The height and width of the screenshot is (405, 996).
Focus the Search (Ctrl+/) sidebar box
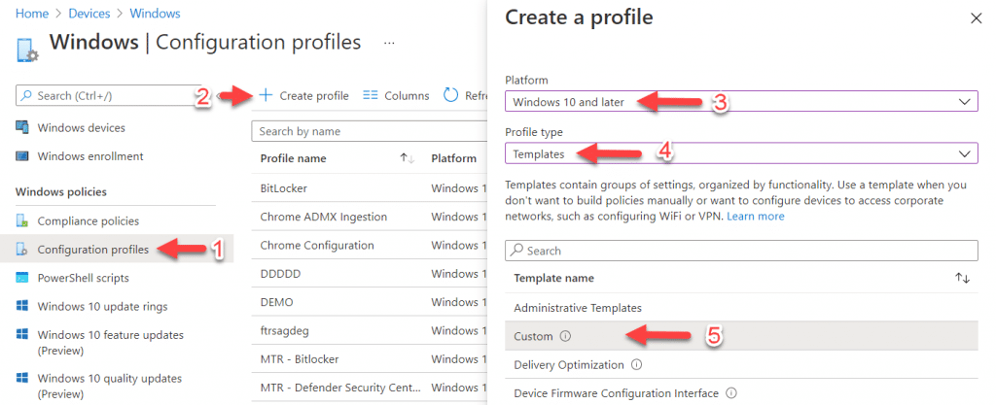click(108, 96)
